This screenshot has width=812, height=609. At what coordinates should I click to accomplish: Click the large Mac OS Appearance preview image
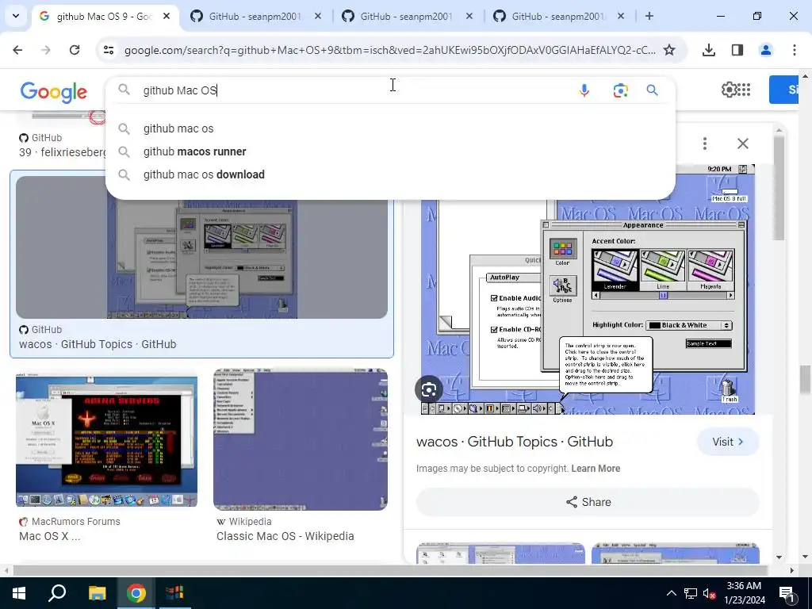click(x=588, y=290)
